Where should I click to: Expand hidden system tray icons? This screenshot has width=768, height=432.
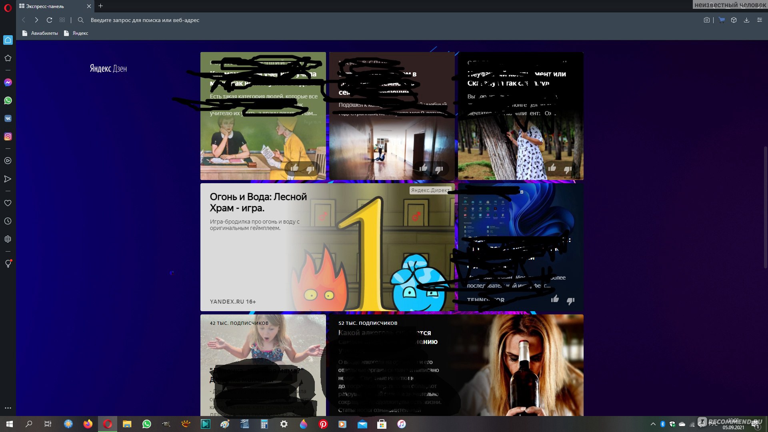coord(653,424)
